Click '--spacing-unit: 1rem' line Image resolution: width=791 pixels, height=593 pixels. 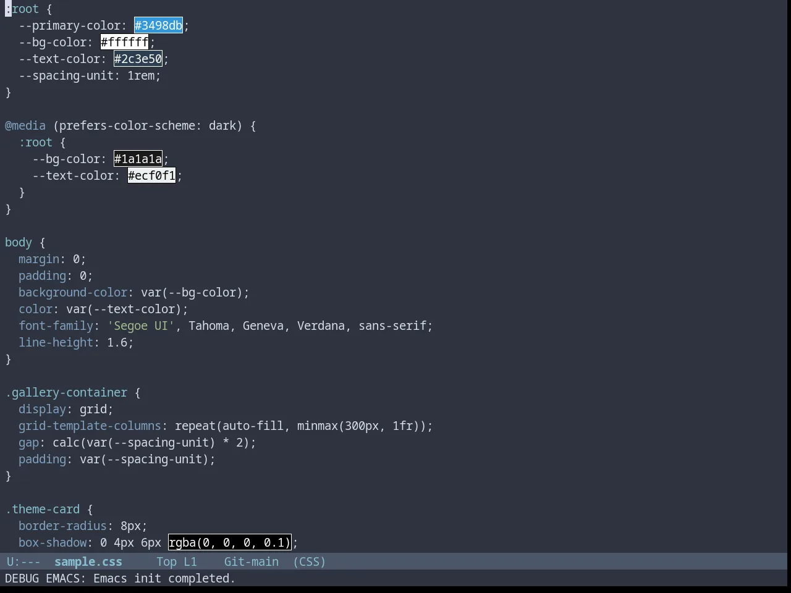click(90, 75)
